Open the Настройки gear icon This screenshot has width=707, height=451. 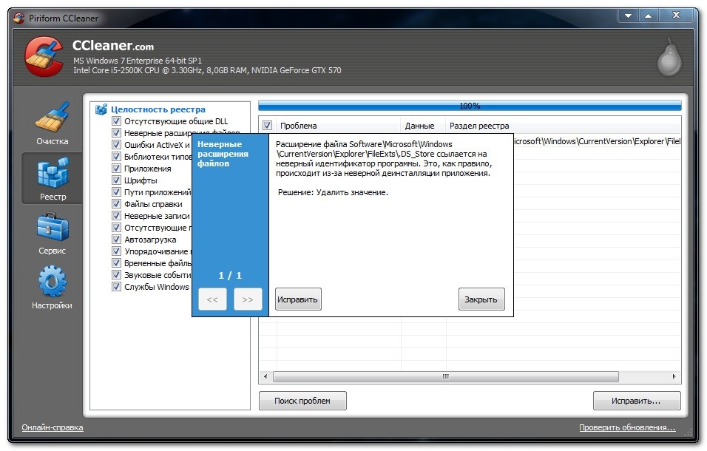point(52,282)
